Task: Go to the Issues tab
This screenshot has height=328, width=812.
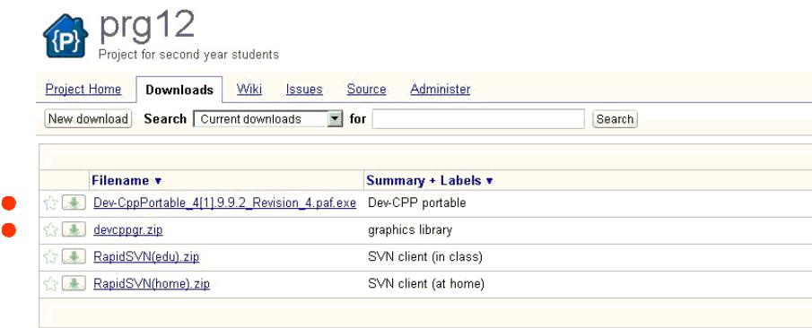Action: tap(304, 89)
